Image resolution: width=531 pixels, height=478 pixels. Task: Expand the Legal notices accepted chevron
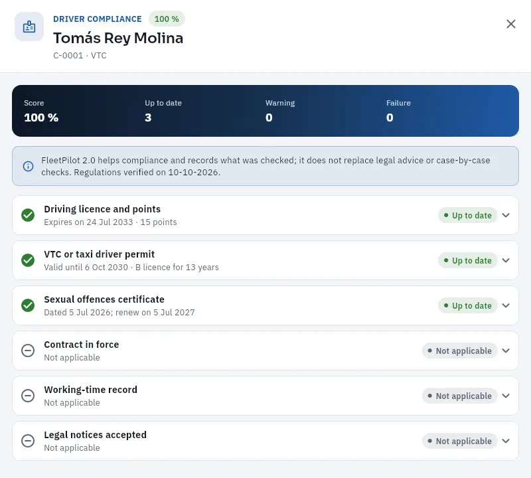[506, 440]
